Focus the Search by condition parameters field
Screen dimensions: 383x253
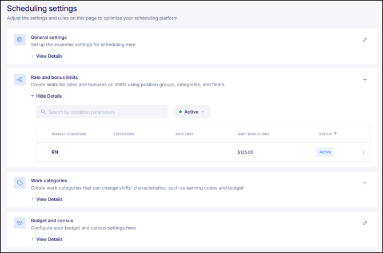click(102, 112)
